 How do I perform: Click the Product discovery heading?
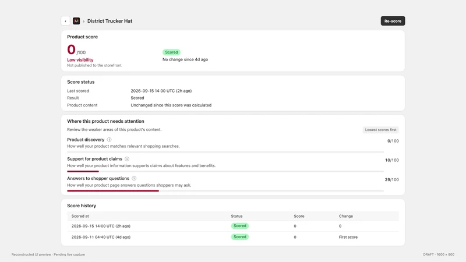pos(86,140)
